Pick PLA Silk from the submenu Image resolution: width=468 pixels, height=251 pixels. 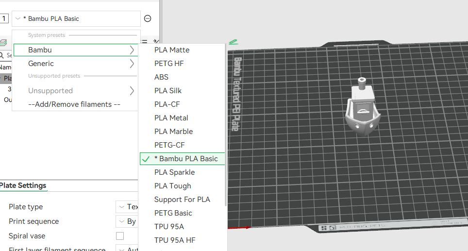pos(168,91)
